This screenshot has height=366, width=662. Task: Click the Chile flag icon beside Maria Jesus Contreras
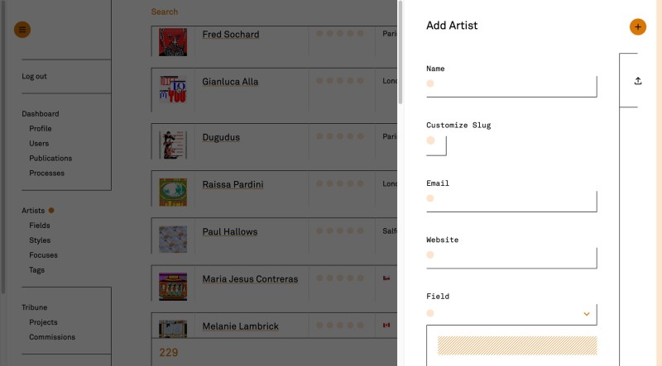tap(386, 279)
